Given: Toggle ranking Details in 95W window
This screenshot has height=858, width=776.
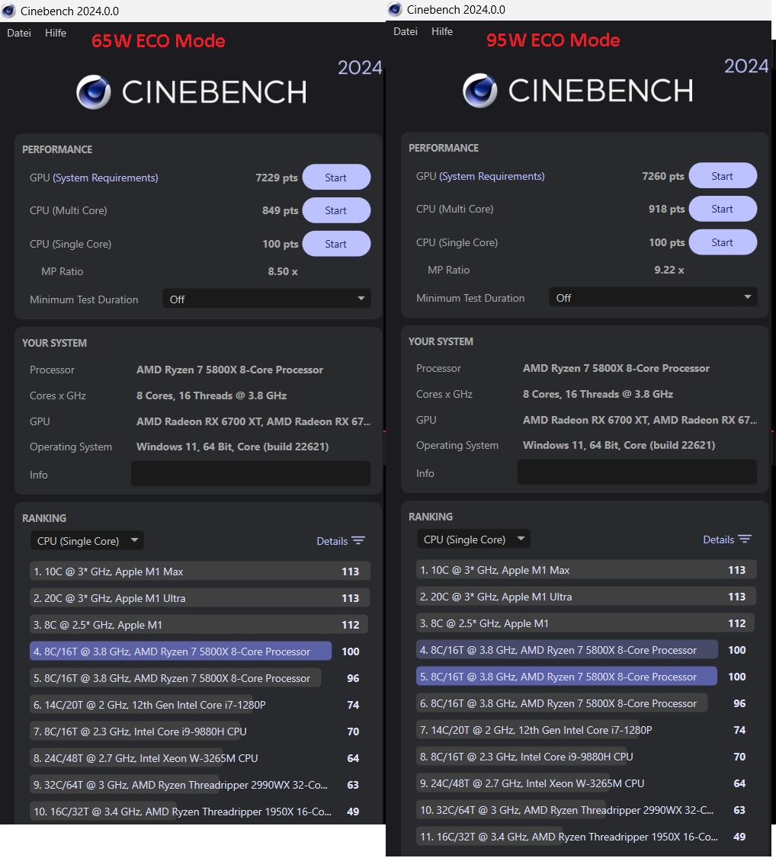Looking at the screenshot, I should [726, 539].
